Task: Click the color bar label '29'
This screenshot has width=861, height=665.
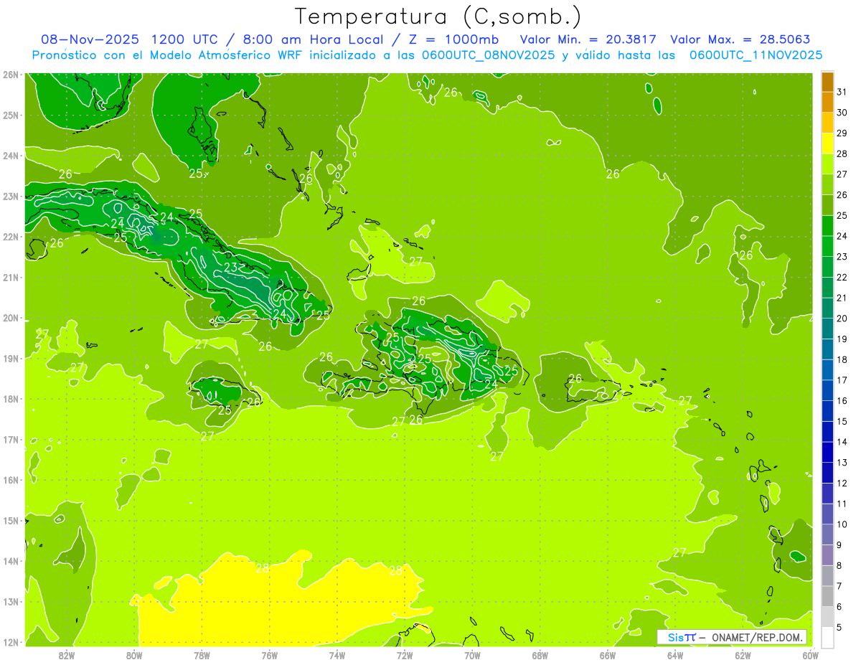Action: click(x=842, y=133)
